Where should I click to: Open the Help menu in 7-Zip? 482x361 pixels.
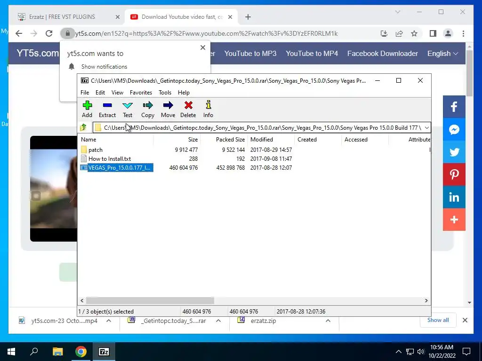pyautogui.click(x=184, y=93)
